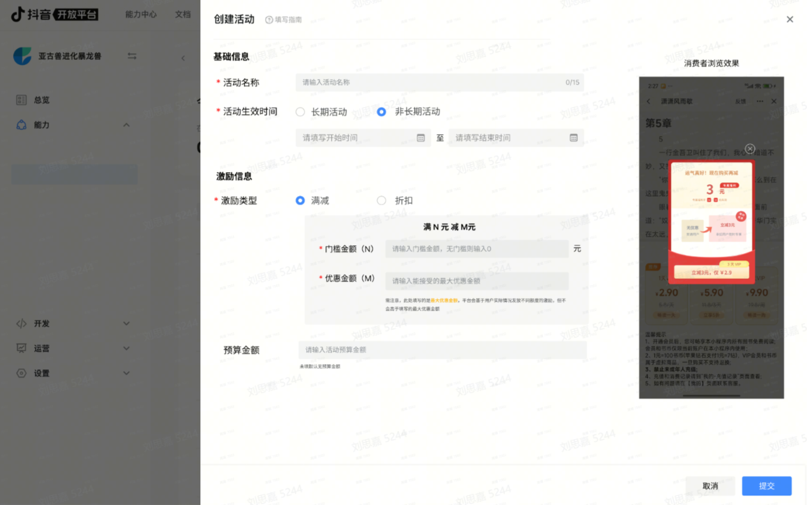The image size is (807, 505).
Task: Choose the 折扣 incentive type
Action: click(381, 201)
